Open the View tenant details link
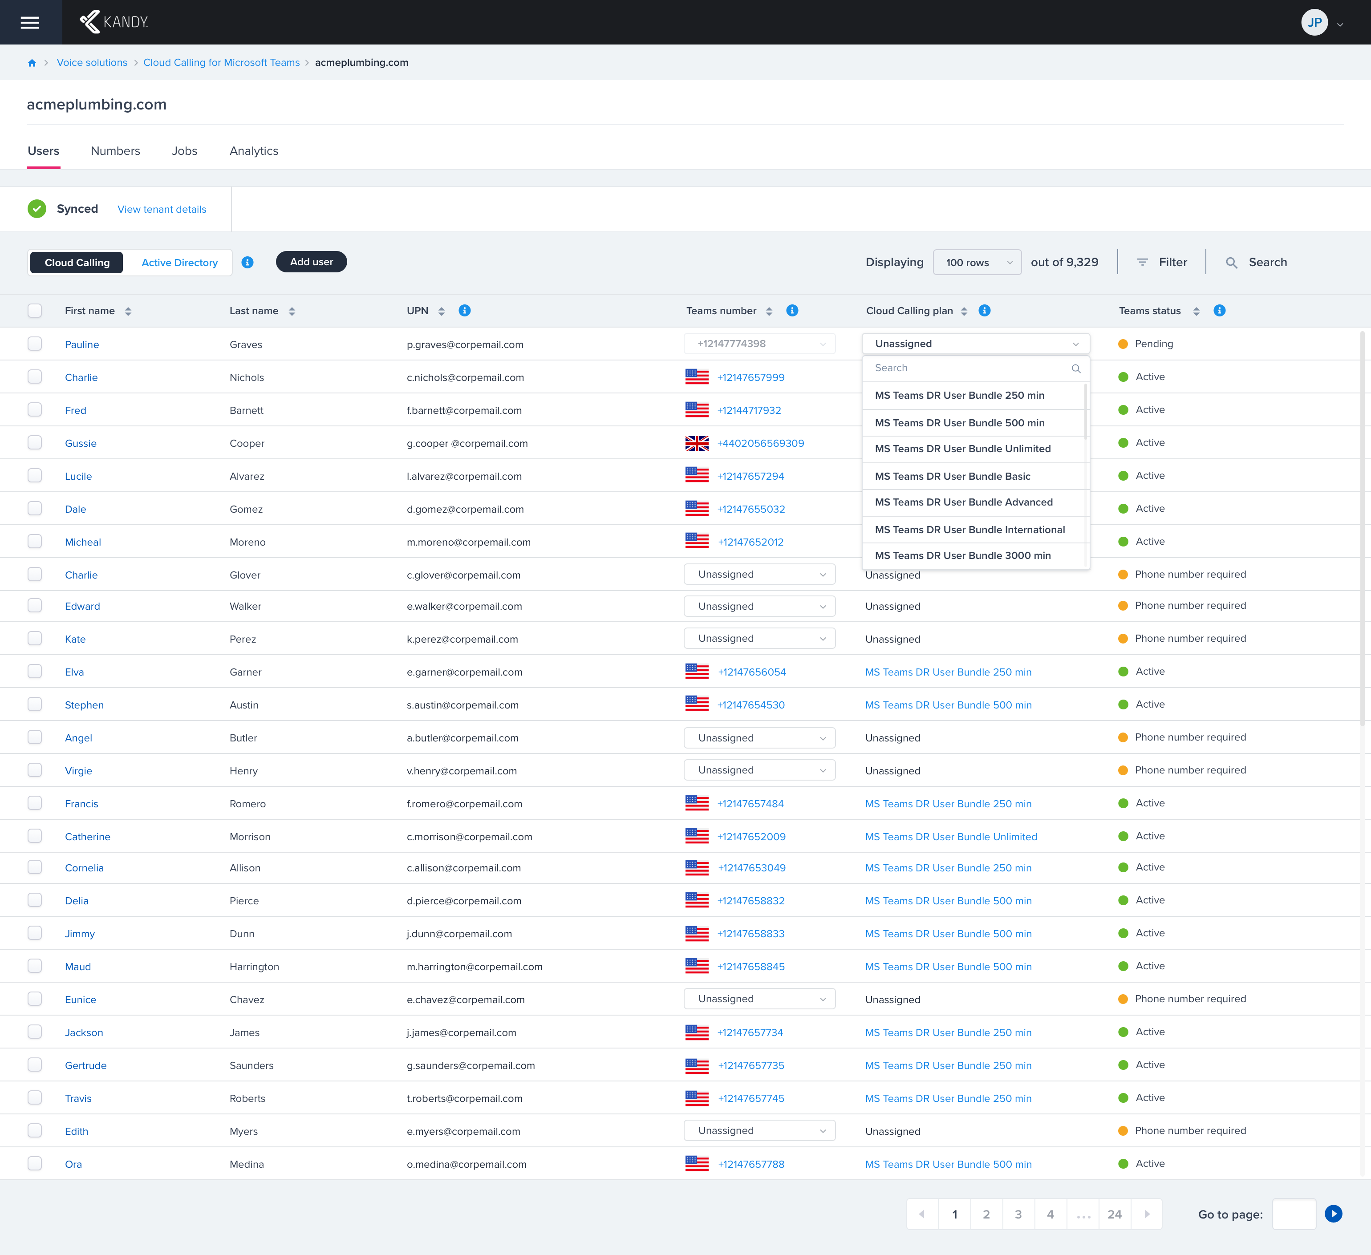Viewport: 1371px width, 1255px height. click(162, 210)
